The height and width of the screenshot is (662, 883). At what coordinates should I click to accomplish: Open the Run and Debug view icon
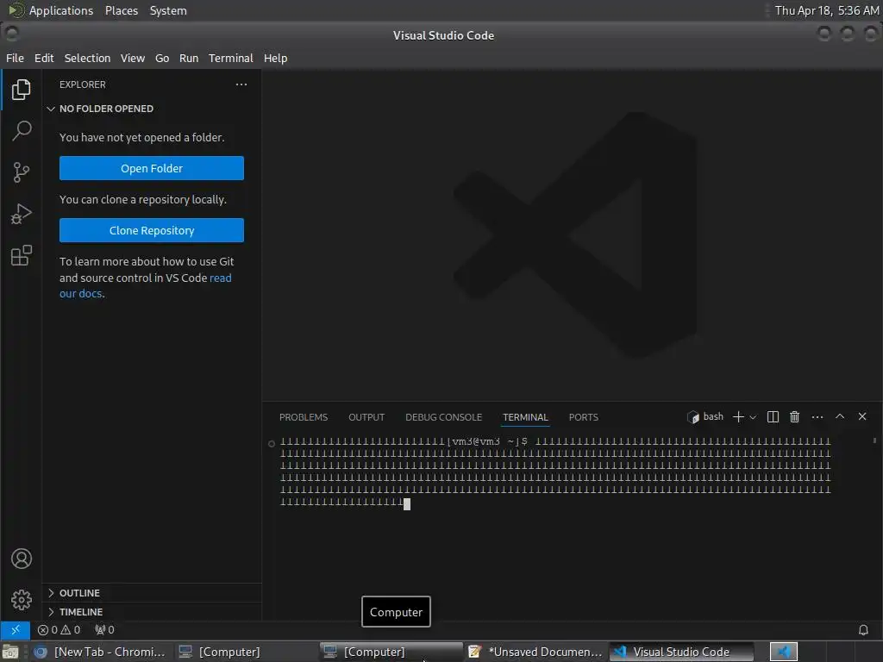point(22,214)
